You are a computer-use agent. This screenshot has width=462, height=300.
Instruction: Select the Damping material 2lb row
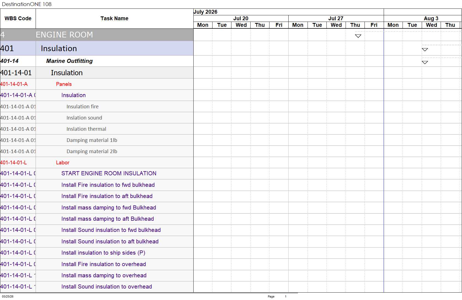pos(97,151)
